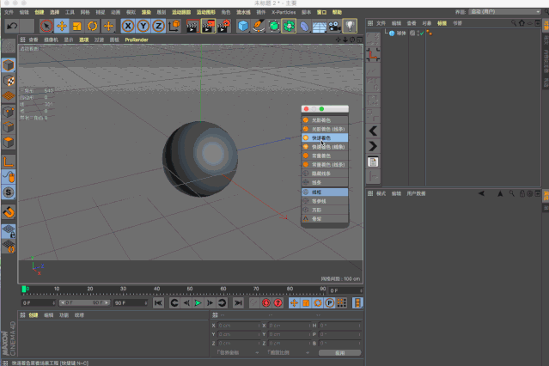549x366 pixels.
Task: Toggle Viewport Solo S icon
Action: coord(9,192)
